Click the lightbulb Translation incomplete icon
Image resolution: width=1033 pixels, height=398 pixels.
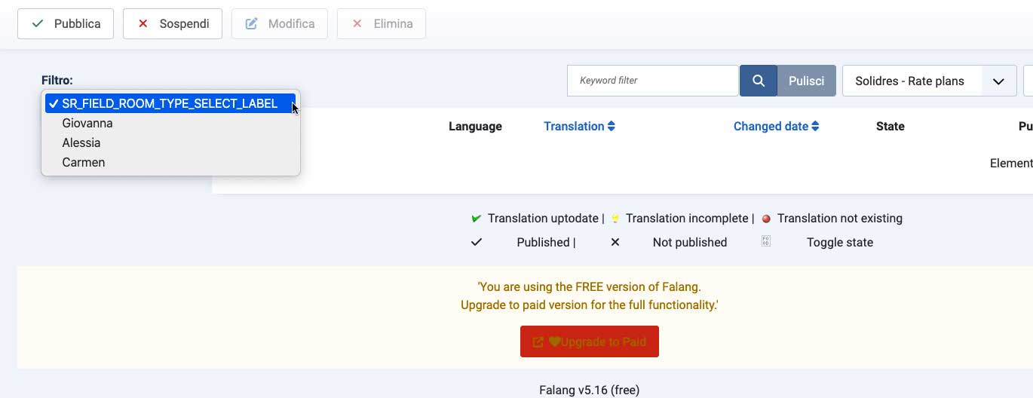(615, 219)
